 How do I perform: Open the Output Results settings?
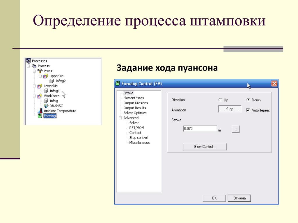(x=134, y=108)
